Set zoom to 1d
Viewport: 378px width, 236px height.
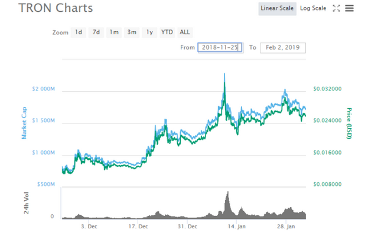(79, 32)
